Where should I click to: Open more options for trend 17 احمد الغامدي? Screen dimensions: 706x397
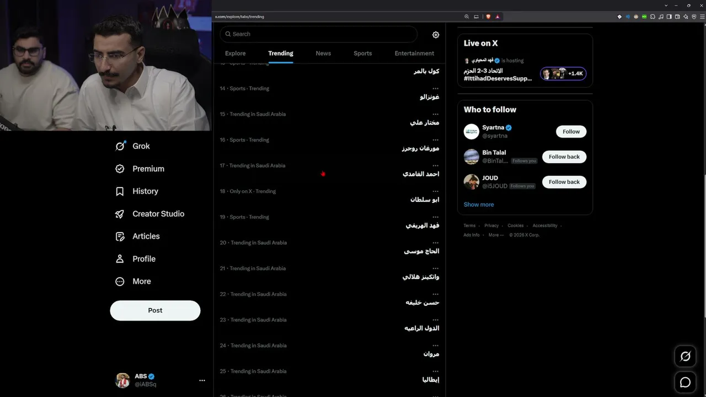point(435,165)
